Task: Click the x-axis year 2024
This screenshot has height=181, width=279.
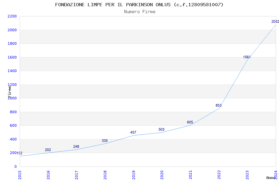Action: tap(276, 175)
